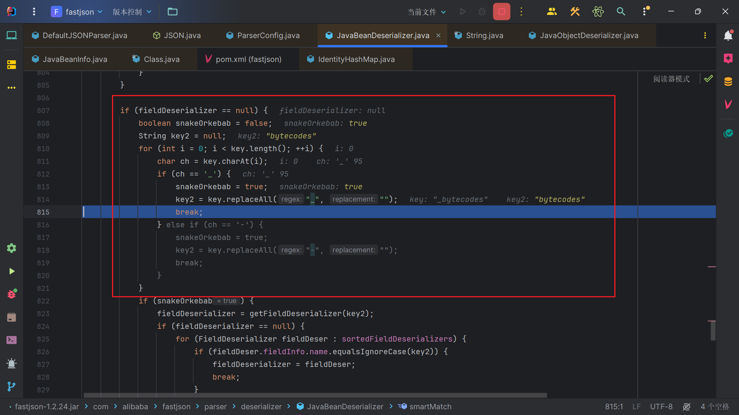This screenshot has width=739, height=415.
Task: Click the inline '= true' debug hint after snakeOrkebab
Action: click(x=227, y=301)
